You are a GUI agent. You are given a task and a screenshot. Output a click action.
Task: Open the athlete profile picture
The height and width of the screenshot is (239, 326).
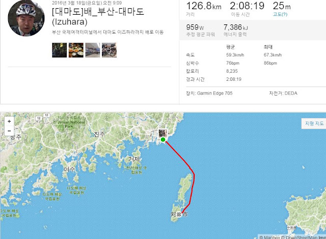[x=26, y=18]
